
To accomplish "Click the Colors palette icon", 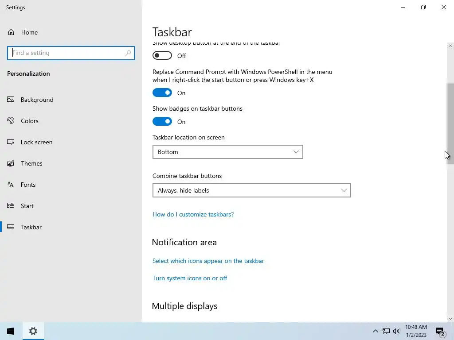I will pyautogui.click(x=11, y=120).
